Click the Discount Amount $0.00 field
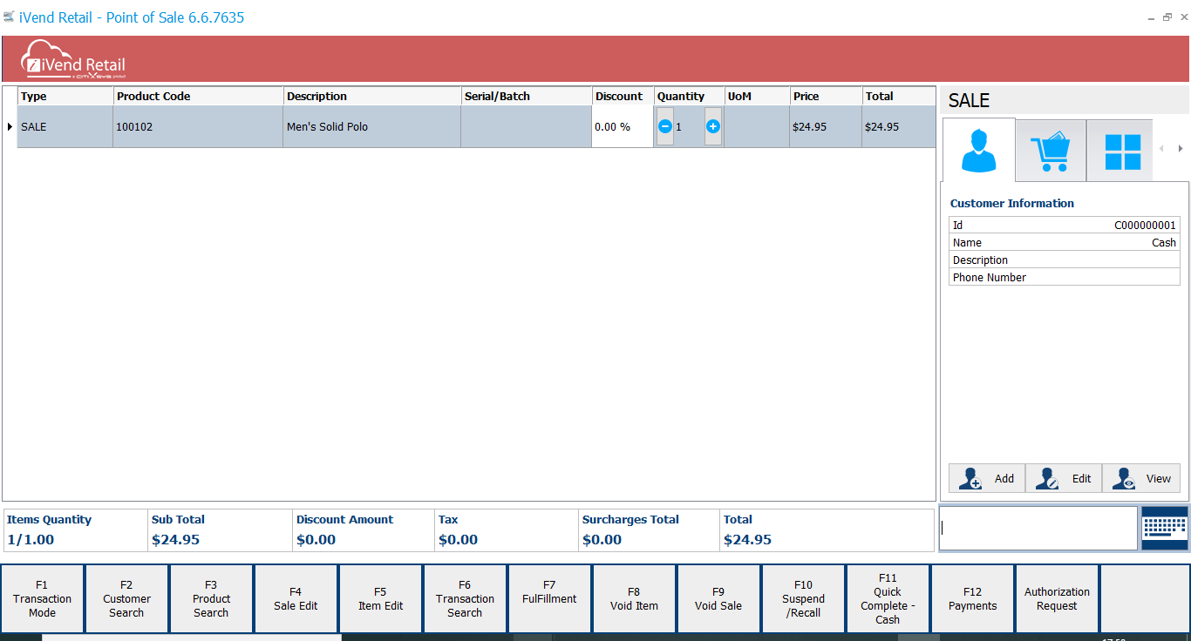The image size is (1191, 641). pyautogui.click(x=364, y=530)
